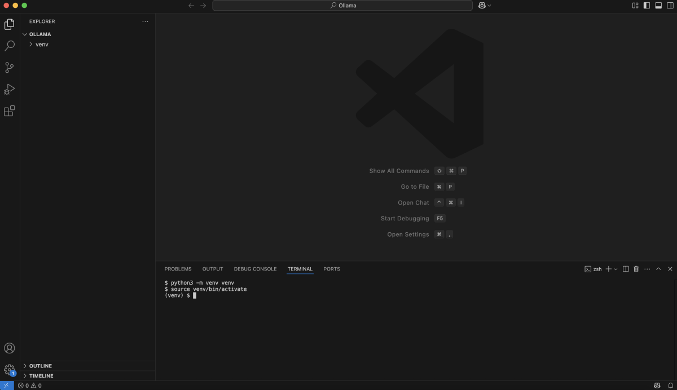Toggle the secondary side bar visibility
This screenshot has height=390, width=677.
click(x=670, y=6)
